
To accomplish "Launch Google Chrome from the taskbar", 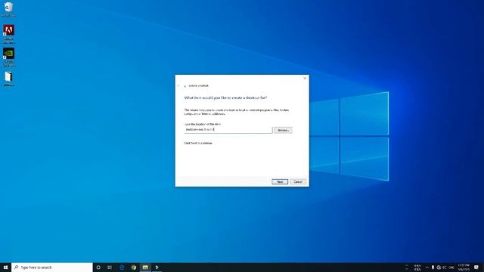I will (x=133, y=267).
